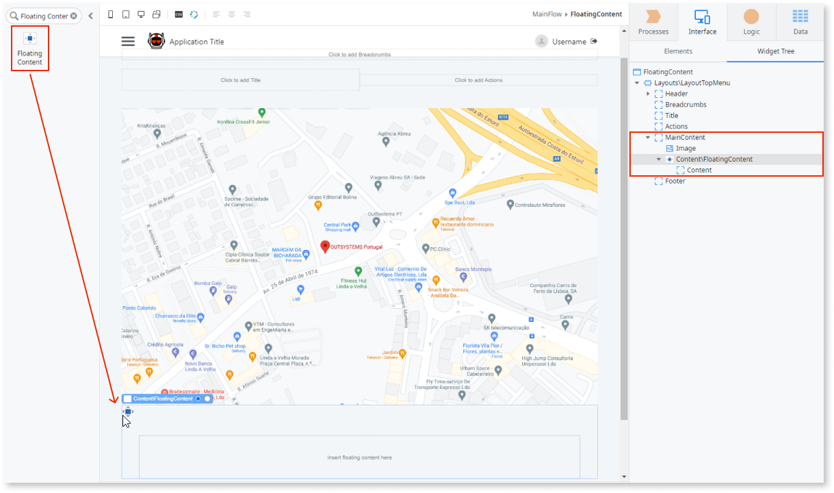The image size is (834, 493).
Task: Open the CSS editor icon
Action: click(x=179, y=14)
